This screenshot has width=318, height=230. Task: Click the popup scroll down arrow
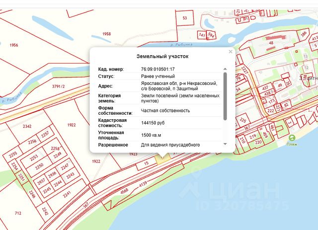(x=225, y=144)
